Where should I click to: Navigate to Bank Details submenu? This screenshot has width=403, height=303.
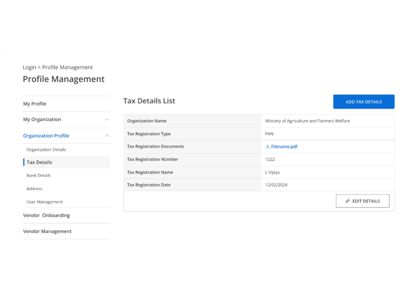click(39, 175)
